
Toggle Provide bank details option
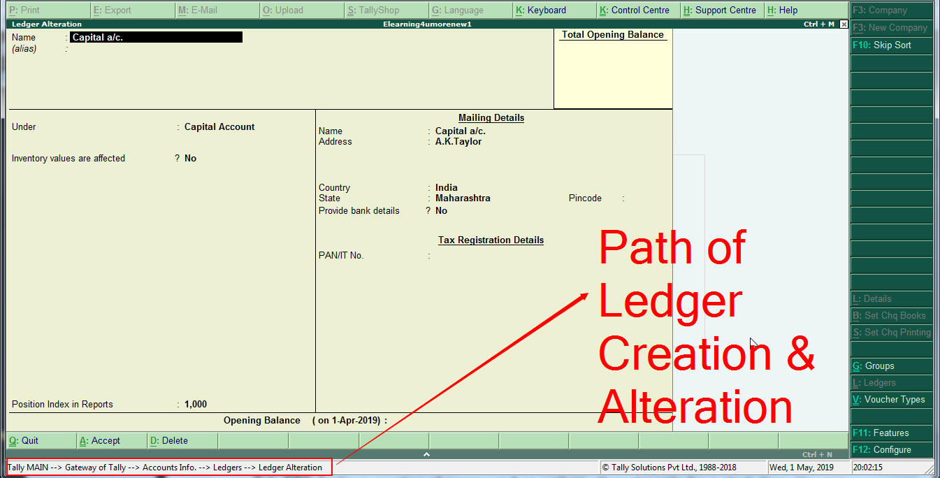[442, 210]
